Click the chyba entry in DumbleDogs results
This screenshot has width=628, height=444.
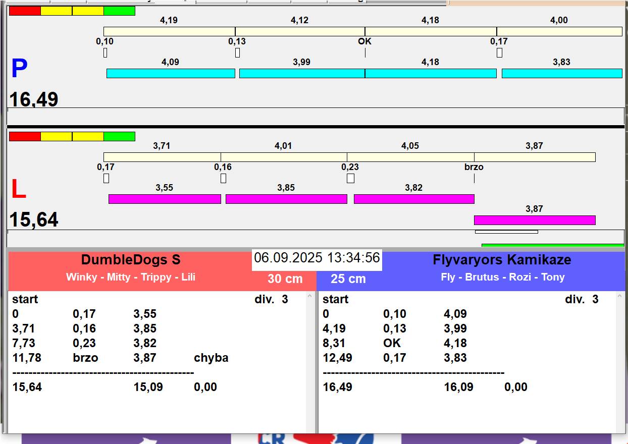211,358
